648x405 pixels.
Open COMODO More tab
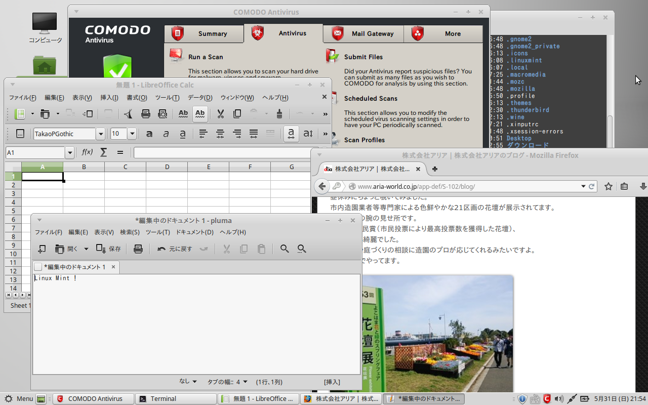click(443, 34)
